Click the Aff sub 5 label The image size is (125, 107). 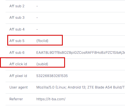(x=17, y=41)
